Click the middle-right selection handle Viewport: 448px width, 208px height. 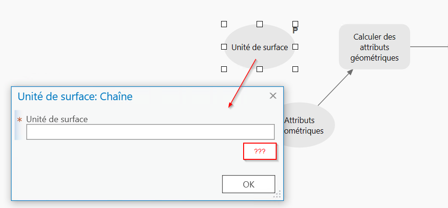click(x=295, y=47)
